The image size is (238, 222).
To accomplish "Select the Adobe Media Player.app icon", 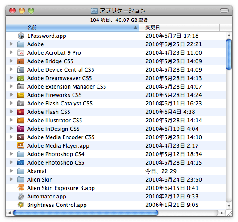I will click(x=21, y=145).
